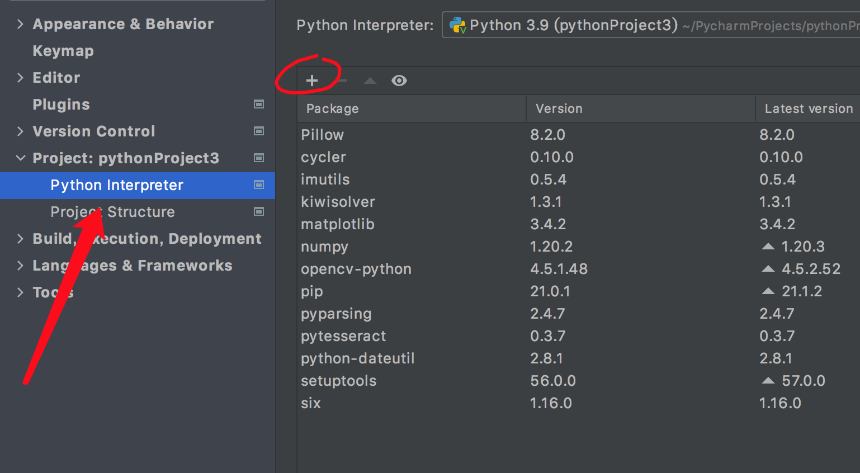Sort packages by the Package column header
Screen dimensions: 860x473
pyautogui.click(x=333, y=108)
